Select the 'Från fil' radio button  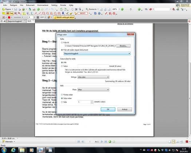point(62,43)
